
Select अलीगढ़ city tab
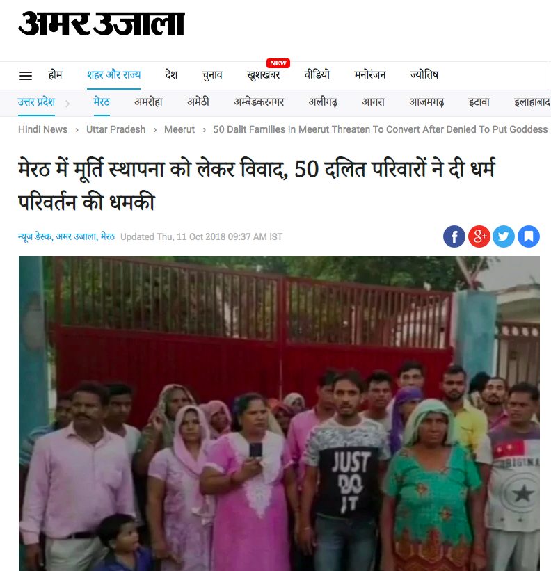[323, 102]
